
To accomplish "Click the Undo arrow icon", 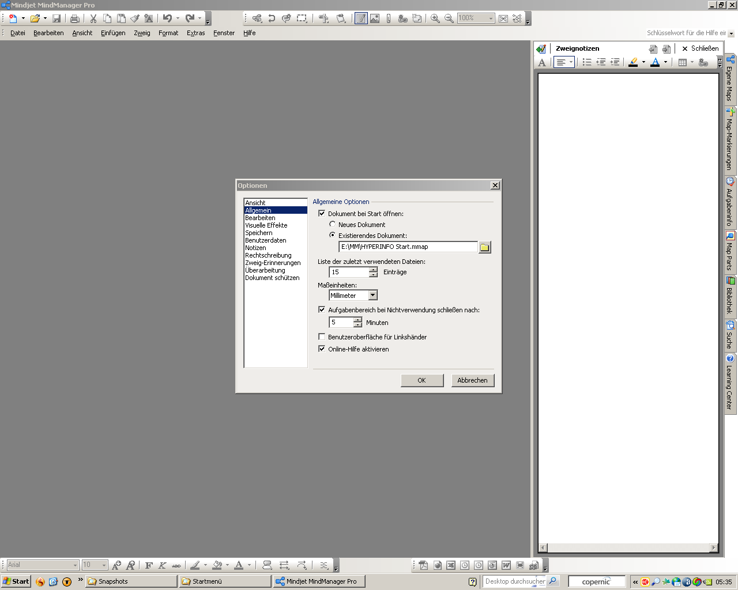I will (x=167, y=18).
